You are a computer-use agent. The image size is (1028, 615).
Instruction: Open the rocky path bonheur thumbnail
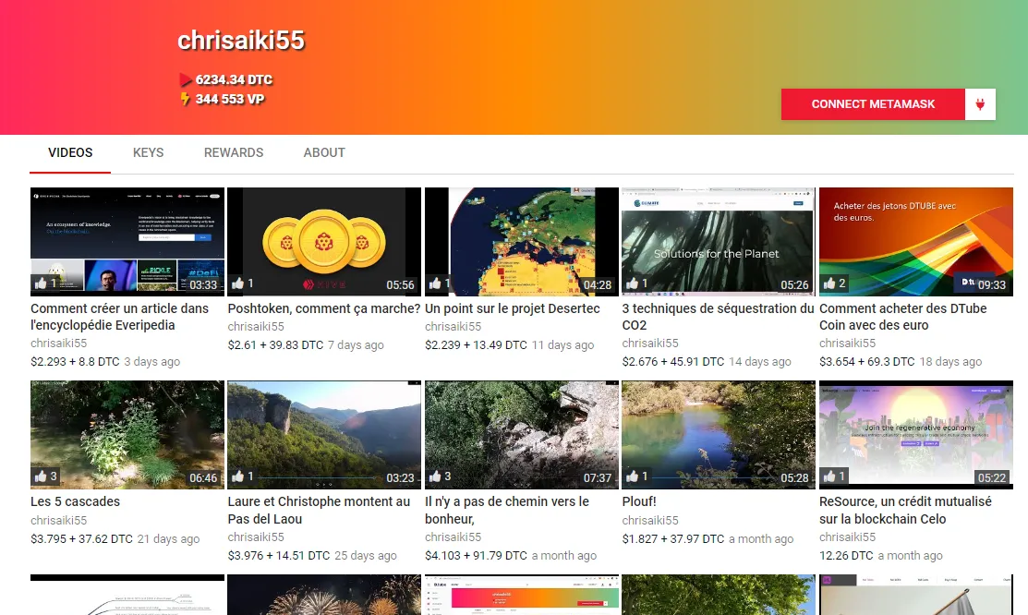522,435
